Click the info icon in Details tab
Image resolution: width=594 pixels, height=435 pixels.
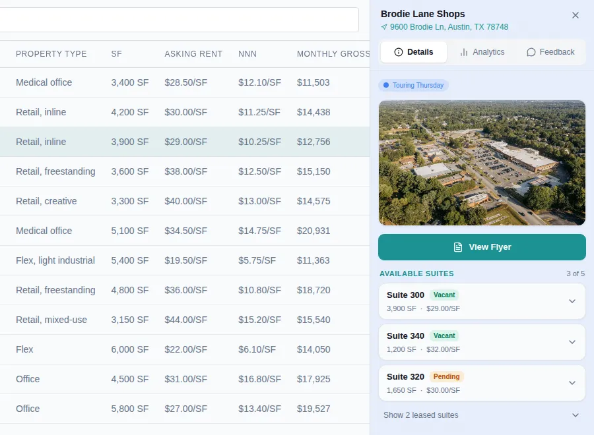(399, 52)
